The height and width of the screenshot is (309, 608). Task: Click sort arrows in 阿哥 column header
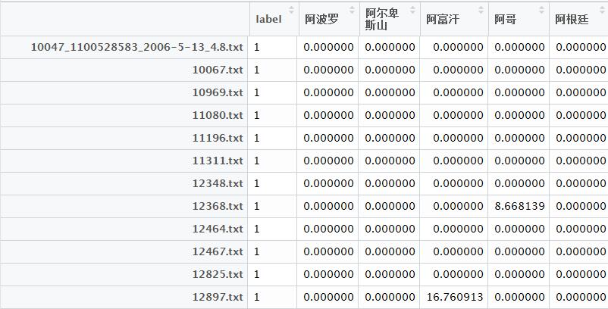pos(542,10)
